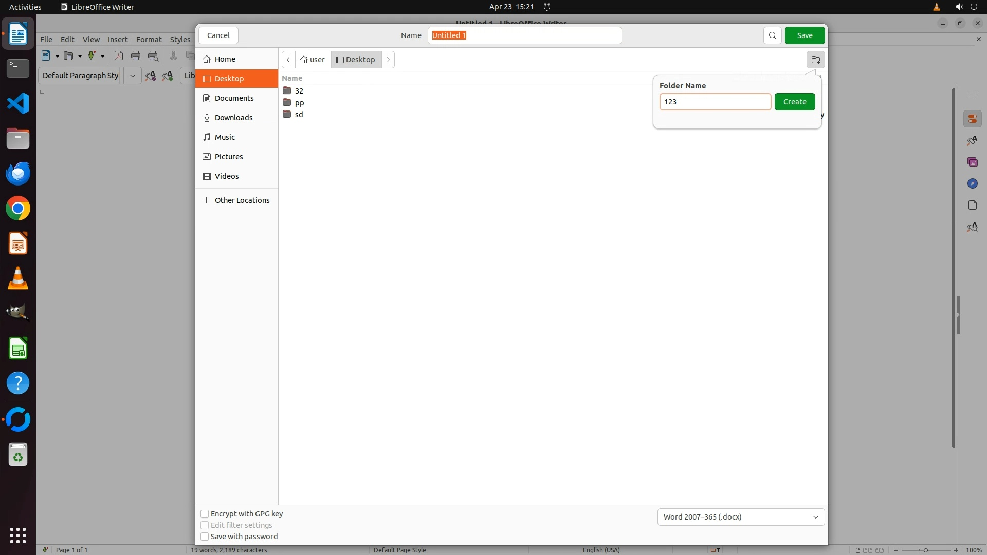Open the Word 2007–365 file type dropdown
The image size is (987, 555).
point(741,517)
